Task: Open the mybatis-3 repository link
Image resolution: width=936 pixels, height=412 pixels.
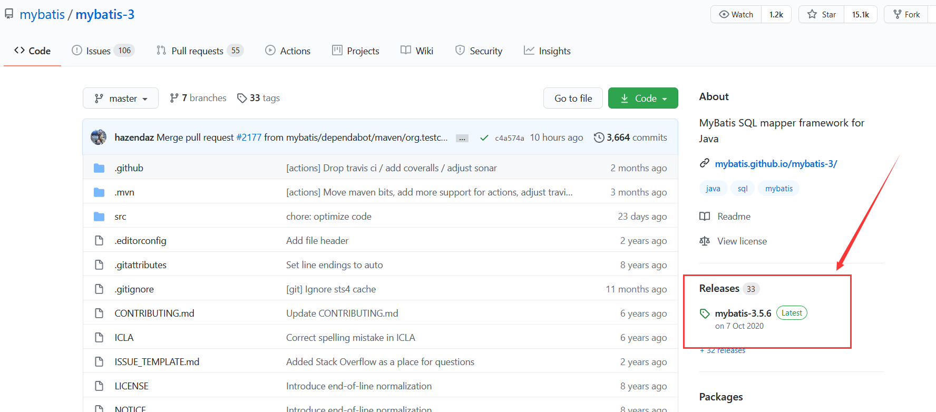Action: click(105, 14)
